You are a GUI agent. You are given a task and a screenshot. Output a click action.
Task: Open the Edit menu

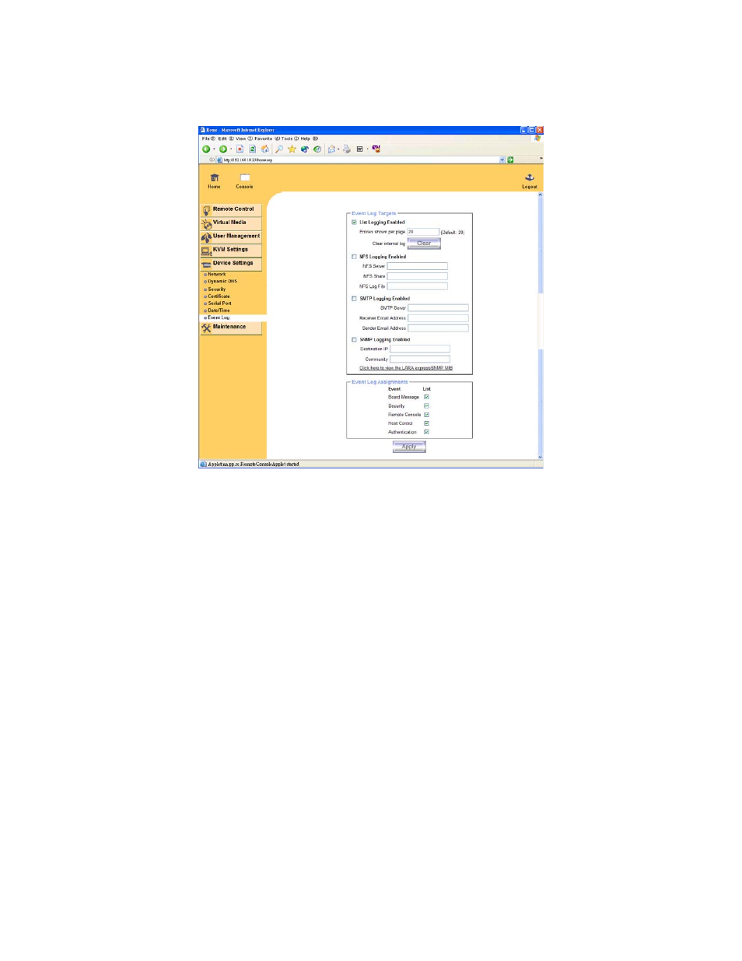[x=226, y=139]
